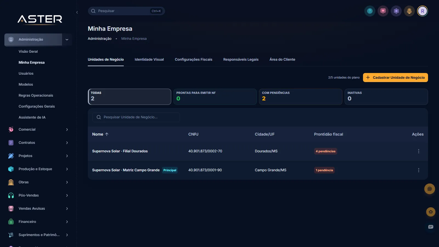Viewport: 439px width, 247px height.
Task: Switch to the Identidade Visual tab
Action: click(149, 59)
